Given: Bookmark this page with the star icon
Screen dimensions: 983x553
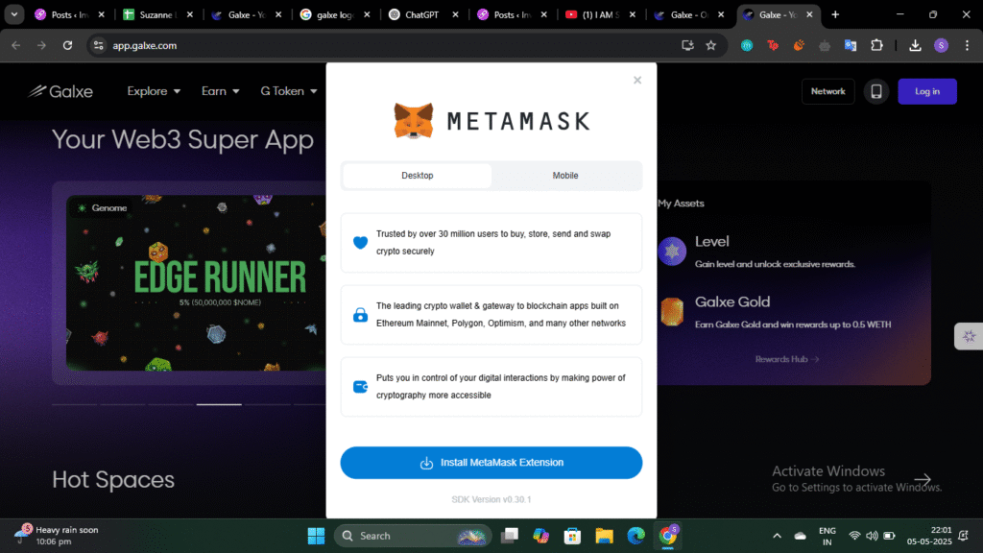Looking at the screenshot, I should click(710, 45).
